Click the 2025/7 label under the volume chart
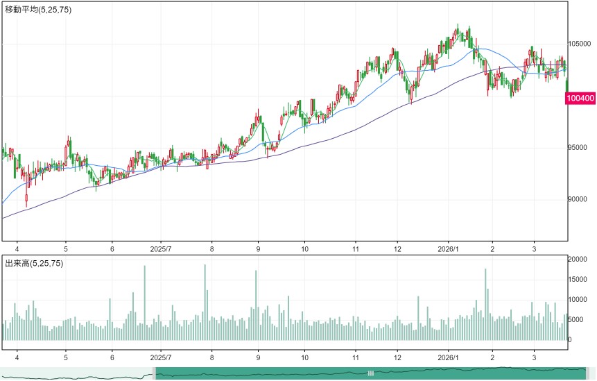597x381 pixels. (161, 357)
